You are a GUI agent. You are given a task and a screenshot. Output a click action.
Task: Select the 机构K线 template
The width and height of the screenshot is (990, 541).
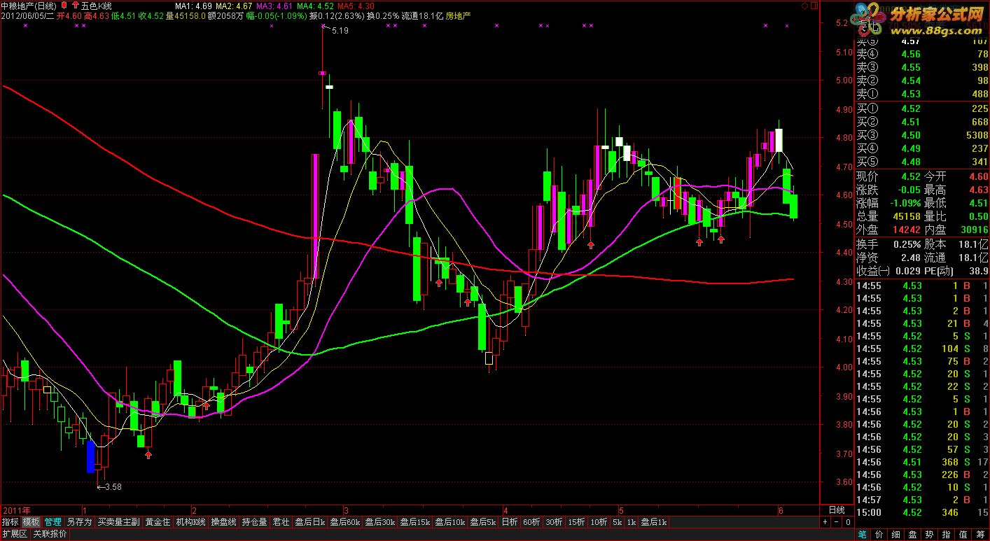pos(191,522)
